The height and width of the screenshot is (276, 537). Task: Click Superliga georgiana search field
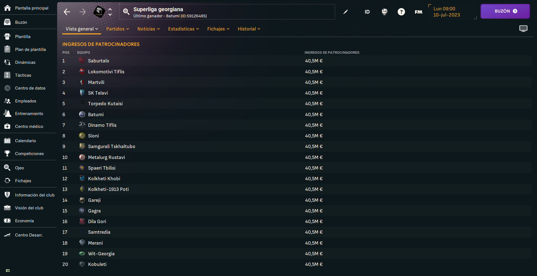point(227,12)
